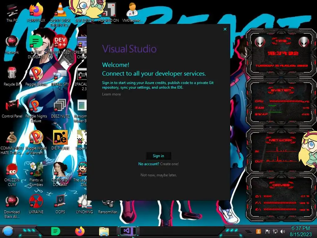Open File Explorer from the taskbar
Screen dimensions: 317x238
[x=104, y=232]
